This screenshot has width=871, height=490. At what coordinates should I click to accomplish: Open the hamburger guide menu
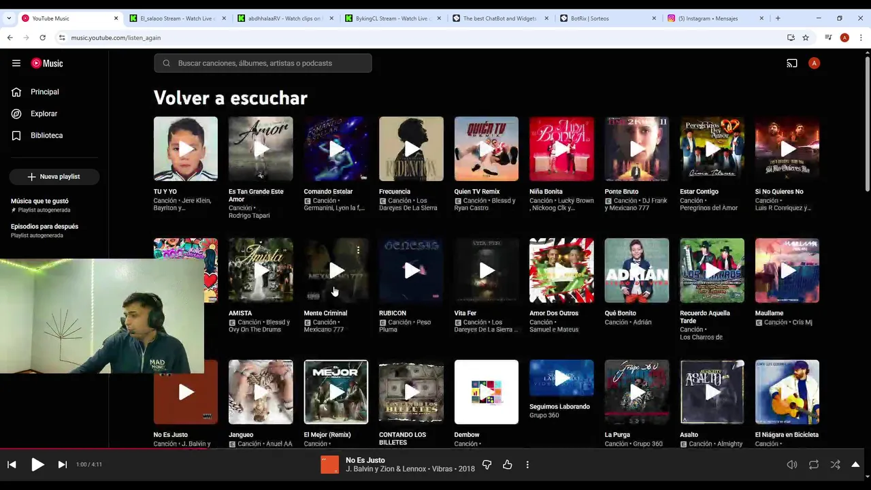pyautogui.click(x=16, y=63)
